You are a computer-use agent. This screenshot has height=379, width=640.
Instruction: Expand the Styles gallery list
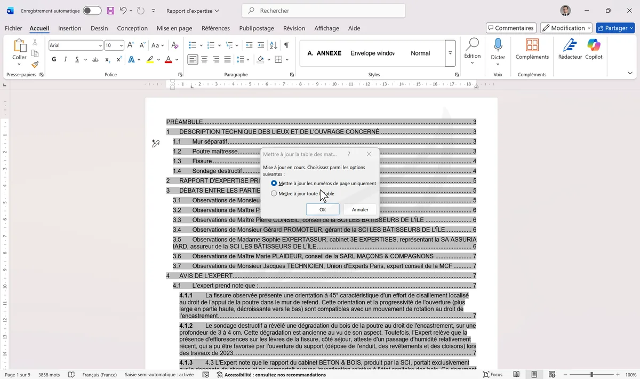[450, 53]
